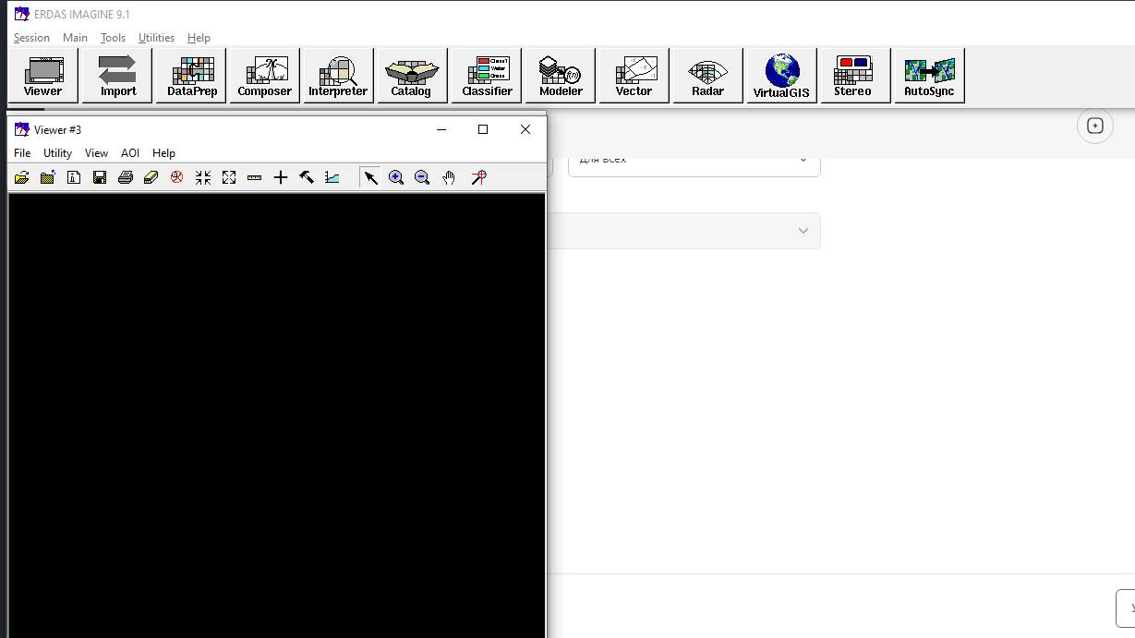Click the inward arrows zoom icon
The height and width of the screenshot is (638, 1135).
[203, 177]
